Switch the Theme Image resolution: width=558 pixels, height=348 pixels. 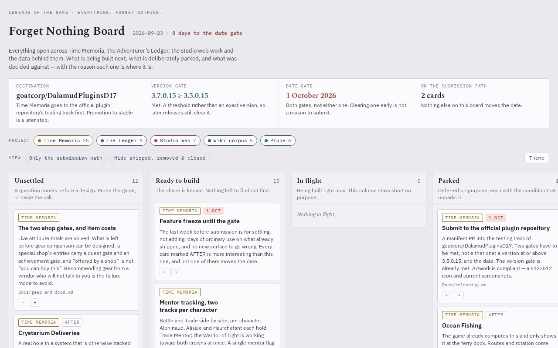(537, 158)
